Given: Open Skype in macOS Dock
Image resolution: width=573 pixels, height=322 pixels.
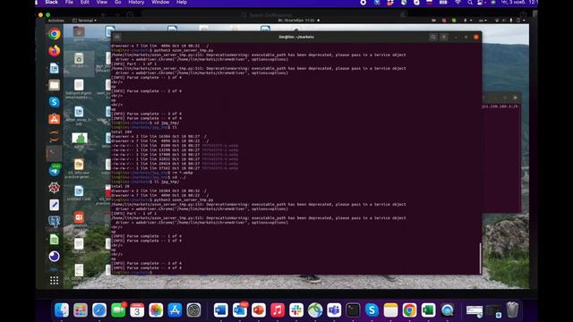Looking at the screenshot, I should point(372,310).
